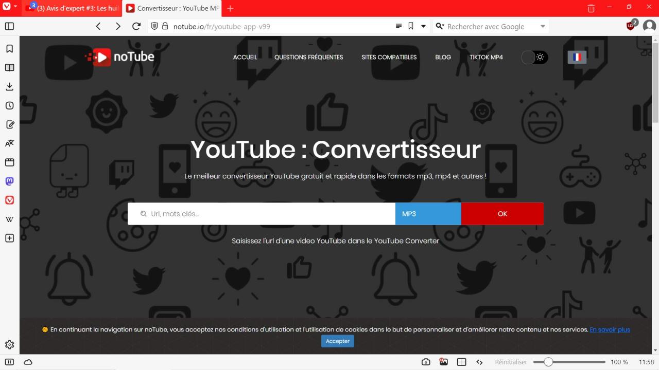
Task: Open page actions in status bar
Action: [x=480, y=362]
